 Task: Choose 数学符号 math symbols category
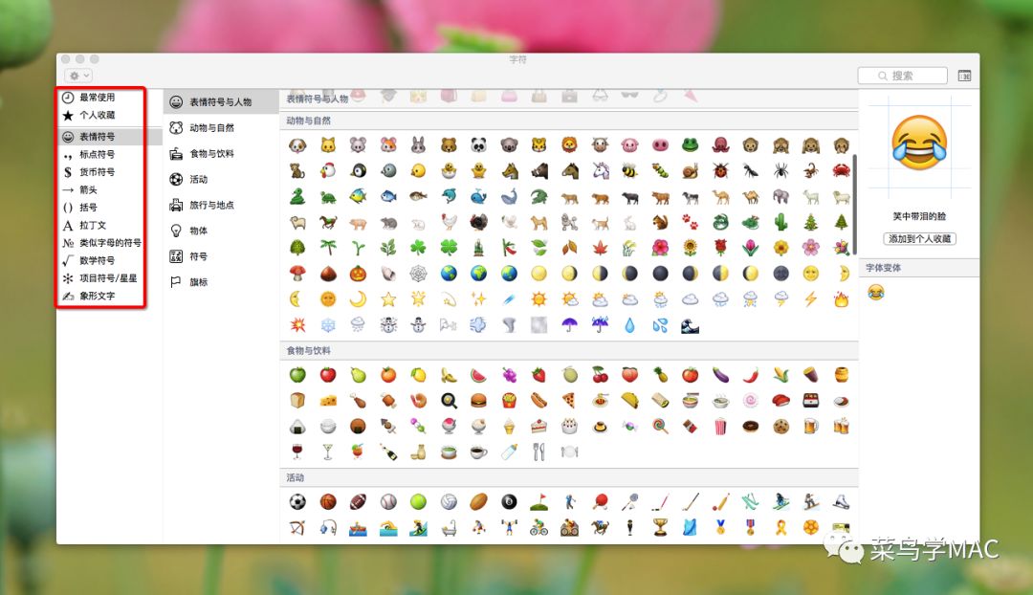point(97,260)
